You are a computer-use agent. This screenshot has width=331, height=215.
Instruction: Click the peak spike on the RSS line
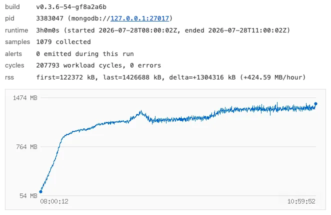tap(141, 111)
